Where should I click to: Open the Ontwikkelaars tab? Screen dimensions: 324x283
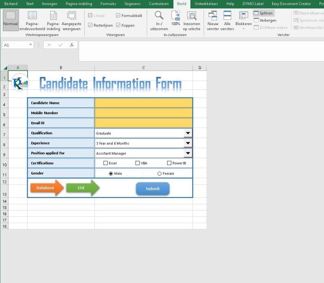point(206,4)
